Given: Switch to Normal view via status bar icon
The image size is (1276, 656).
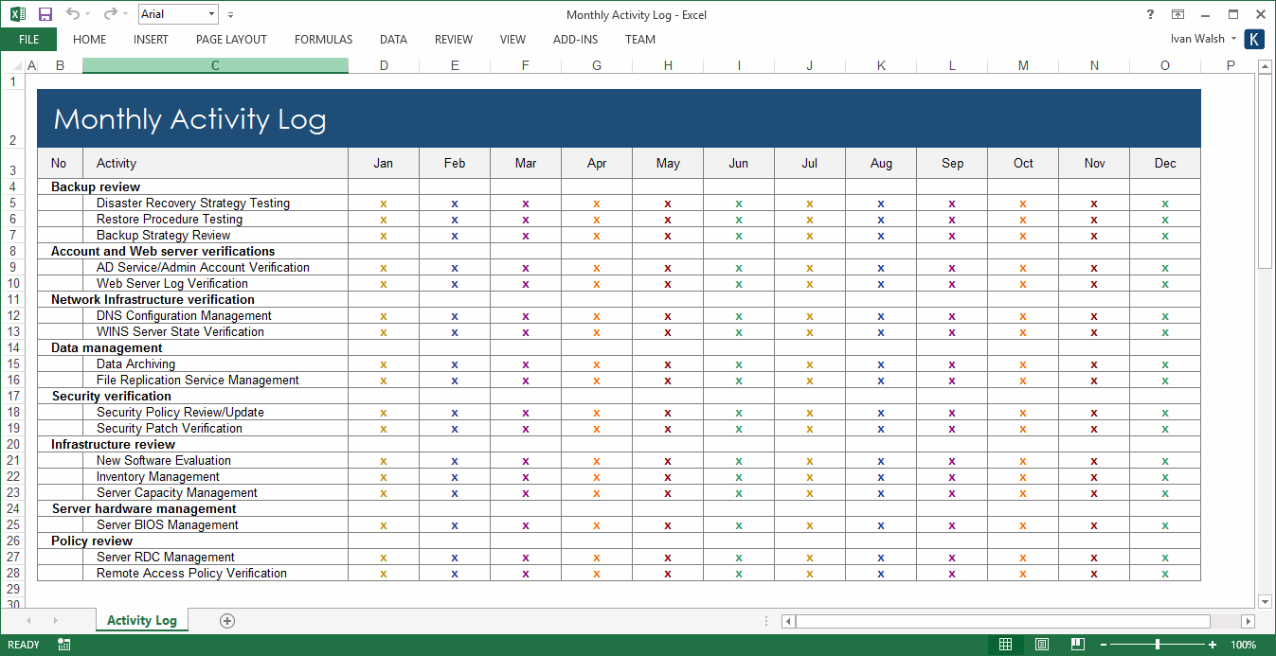Looking at the screenshot, I should pos(1005,644).
